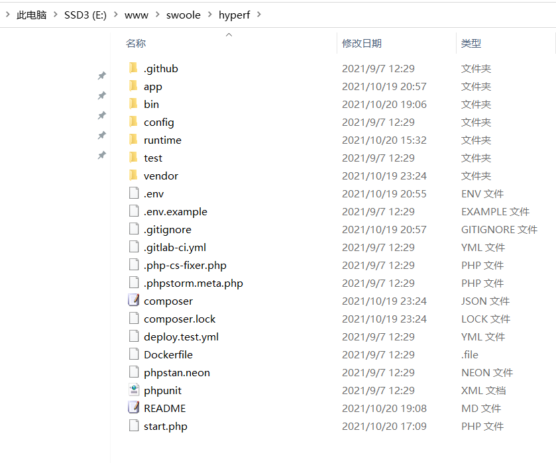Select the README notepad icon
The width and height of the screenshot is (556, 463).
pos(134,408)
